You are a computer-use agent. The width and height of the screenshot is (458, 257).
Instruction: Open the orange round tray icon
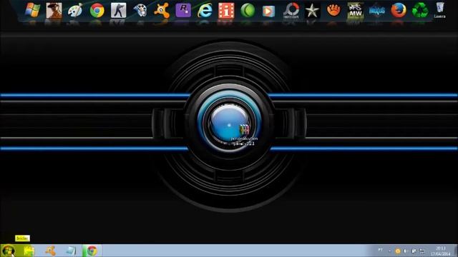point(398,251)
